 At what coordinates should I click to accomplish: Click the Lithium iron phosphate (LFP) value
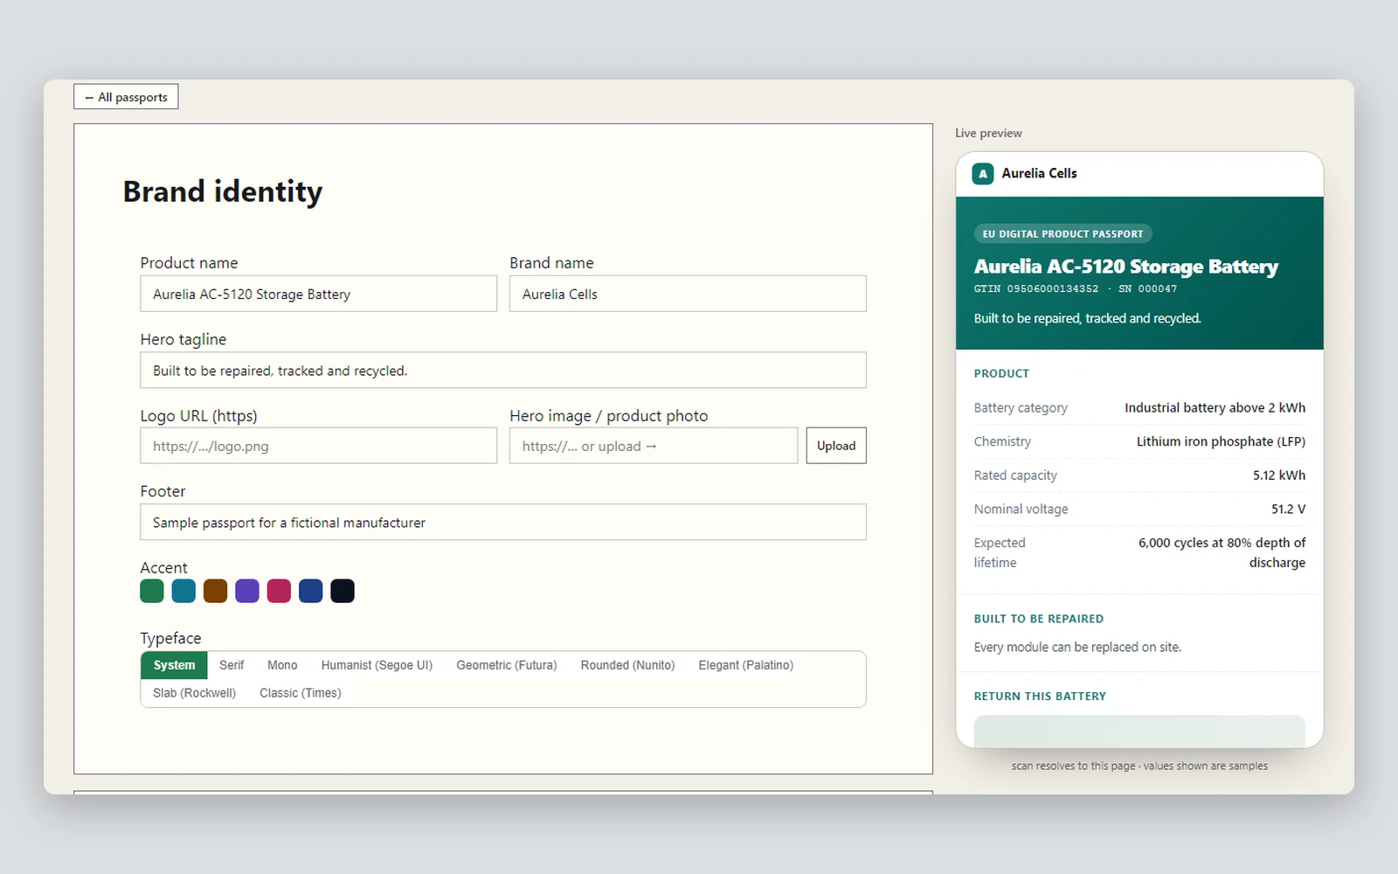pos(1221,441)
